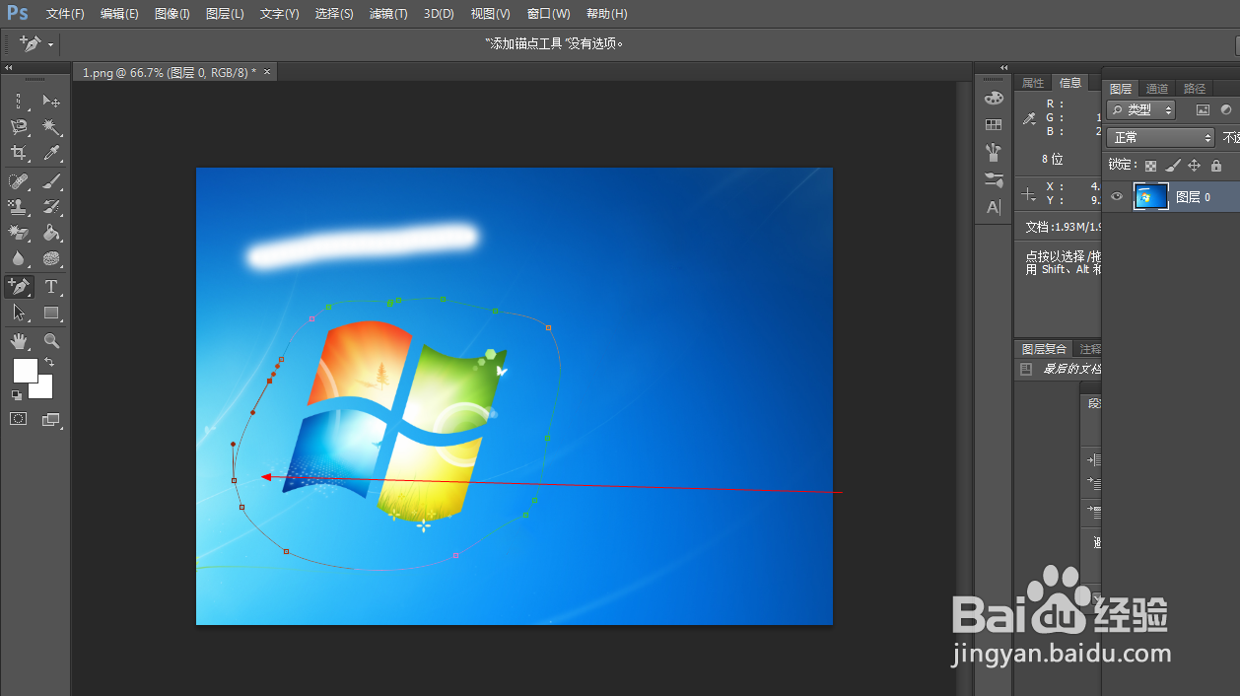1240x696 pixels.
Task: Close the 1.png document tab
Action: pyautogui.click(x=267, y=72)
